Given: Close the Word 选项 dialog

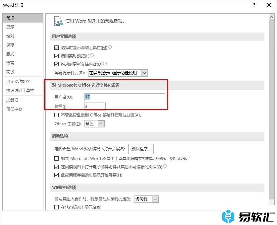Looking at the screenshot, I should coord(269,5).
